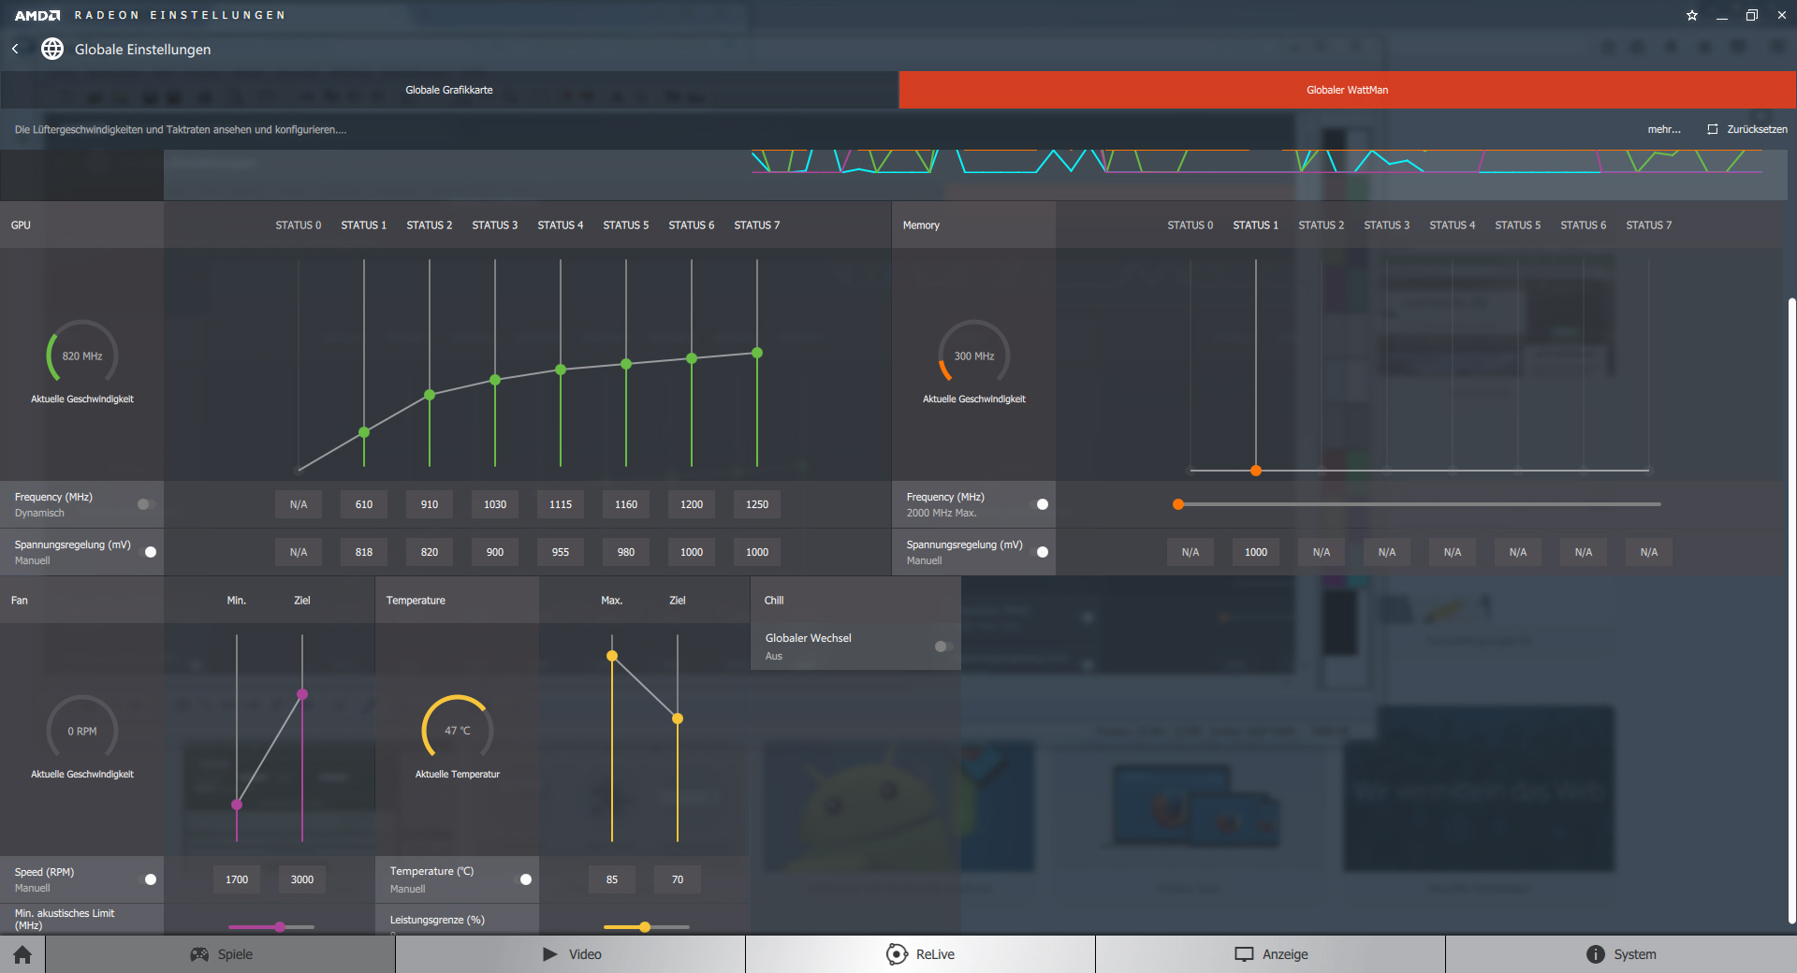The height and width of the screenshot is (973, 1797).
Task: Click the GPU voltage field 820
Action: 430,552
